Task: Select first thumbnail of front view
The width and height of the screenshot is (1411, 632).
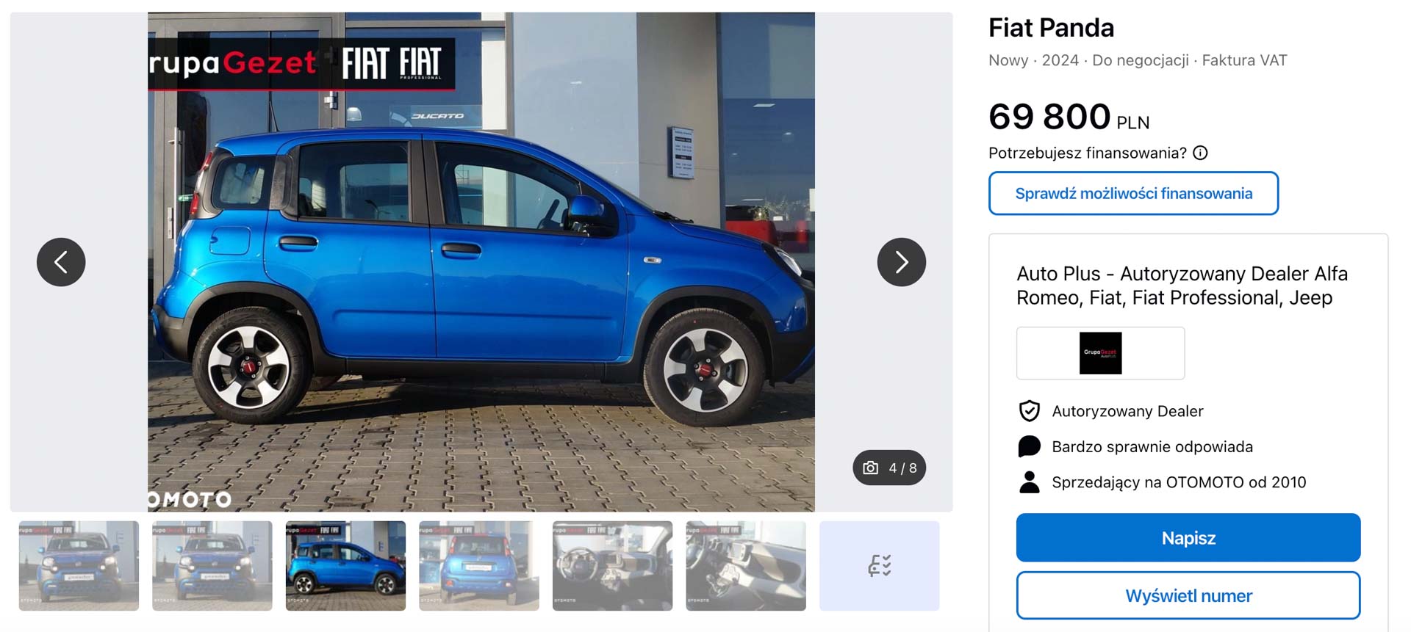Action: (x=79, y=566)
